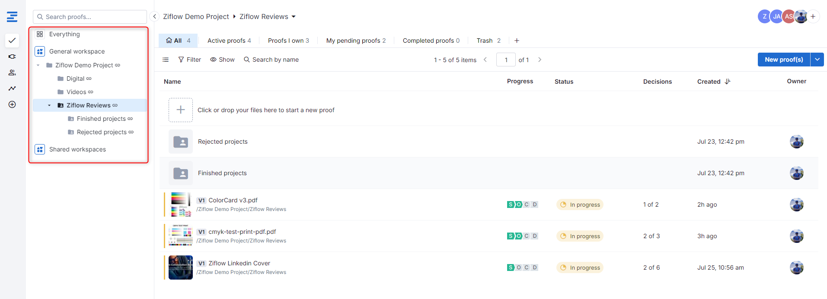
Task: Collapse the folder panel with chevron button
Action: 154,16
